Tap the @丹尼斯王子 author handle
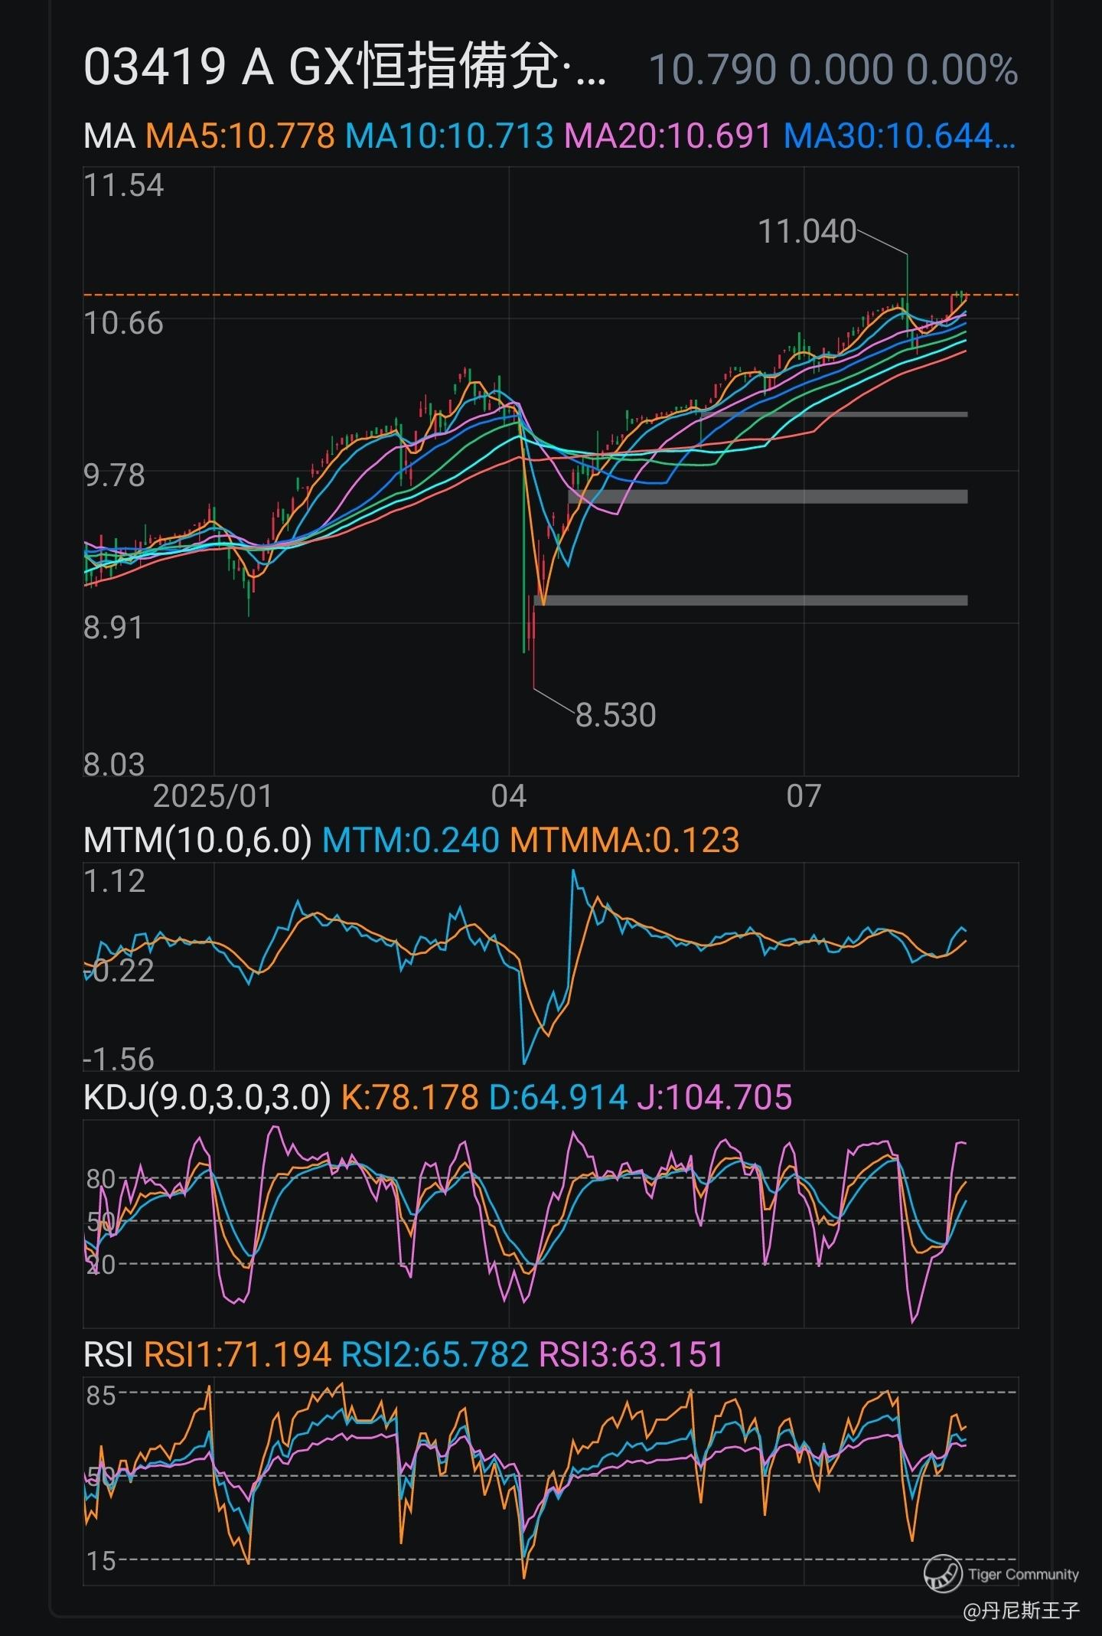 [x=1020, y=1611]
